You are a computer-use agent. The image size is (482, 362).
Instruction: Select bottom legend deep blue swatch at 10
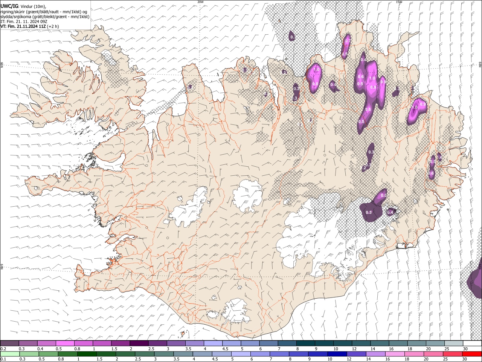coord(336,354)
